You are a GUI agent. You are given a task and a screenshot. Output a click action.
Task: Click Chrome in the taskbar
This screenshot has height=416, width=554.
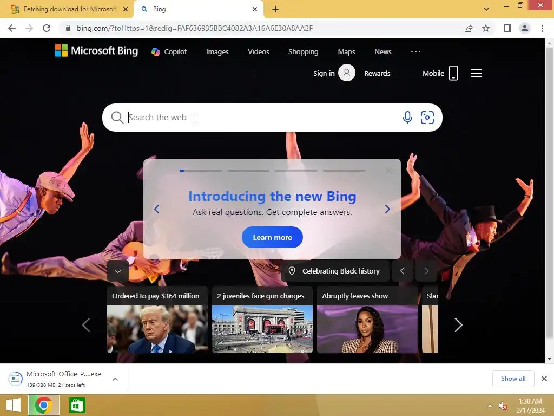43,405
